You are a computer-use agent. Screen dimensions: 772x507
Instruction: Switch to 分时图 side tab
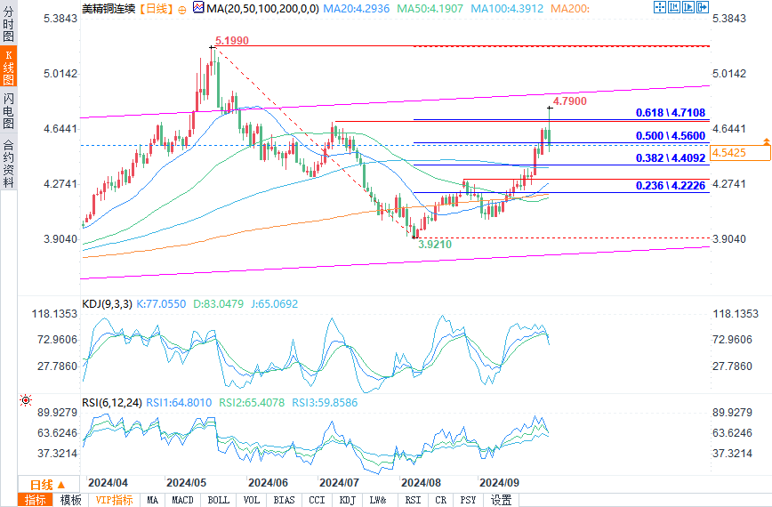click(x=8, y=23)
